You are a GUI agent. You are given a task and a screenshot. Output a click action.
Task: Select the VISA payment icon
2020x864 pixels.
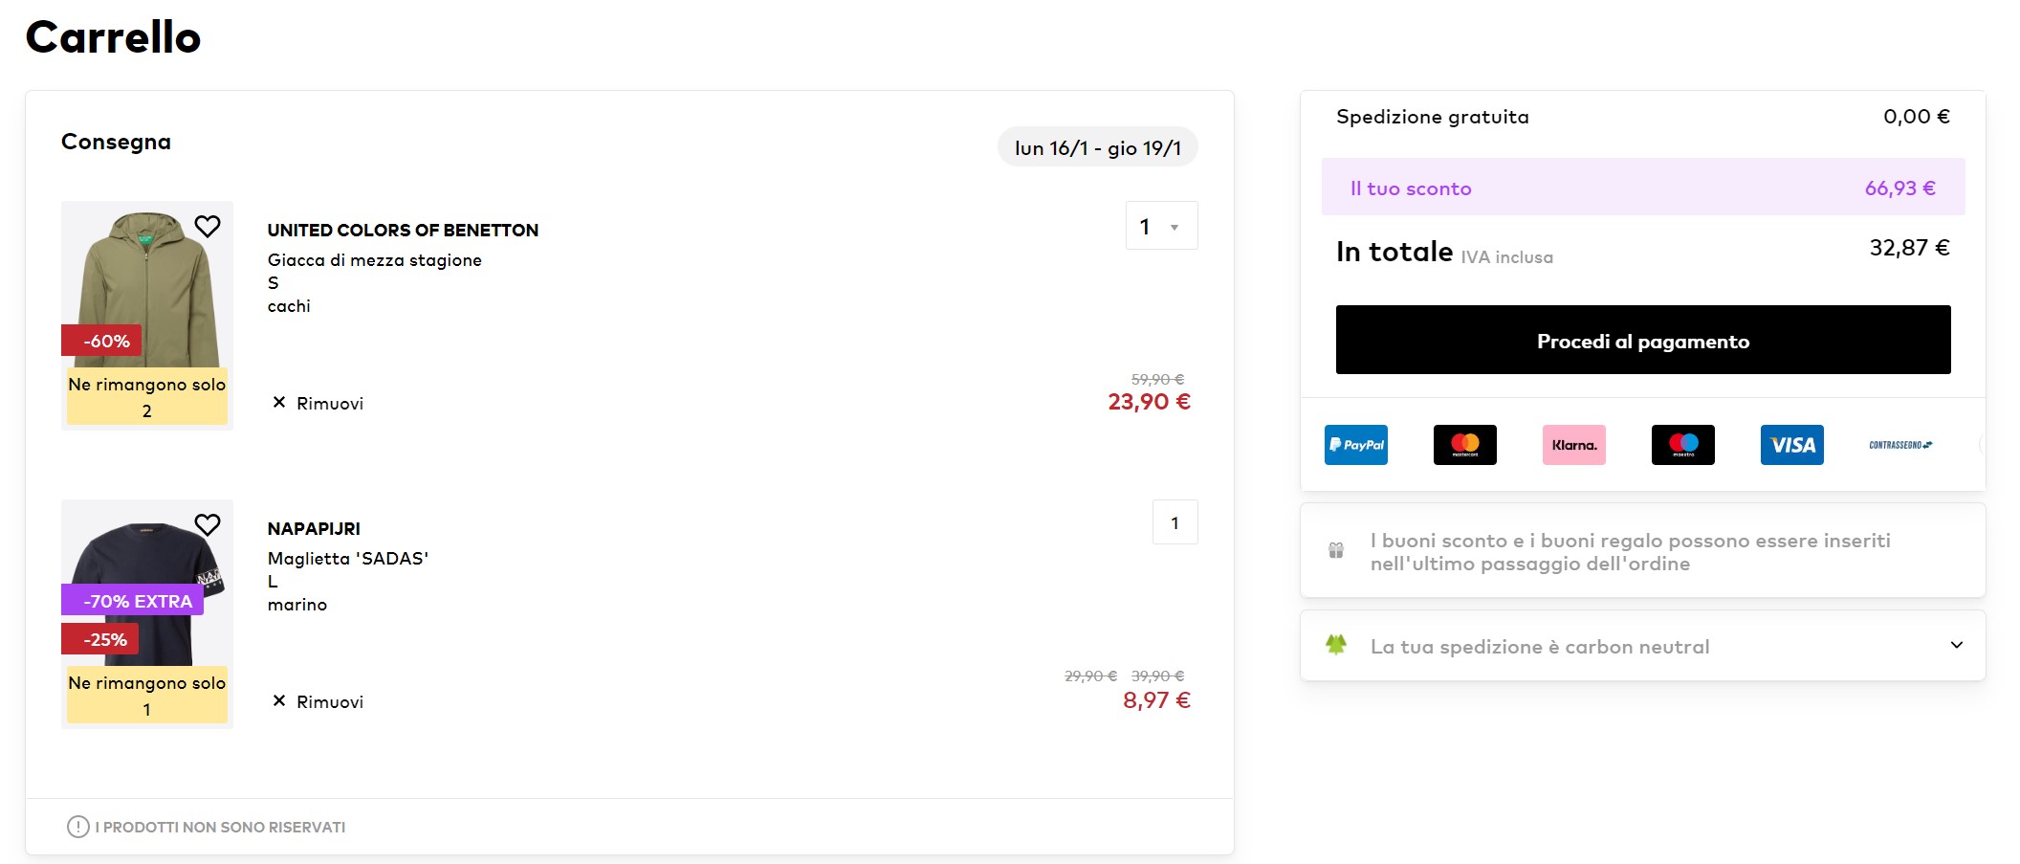pos(1792,445)
